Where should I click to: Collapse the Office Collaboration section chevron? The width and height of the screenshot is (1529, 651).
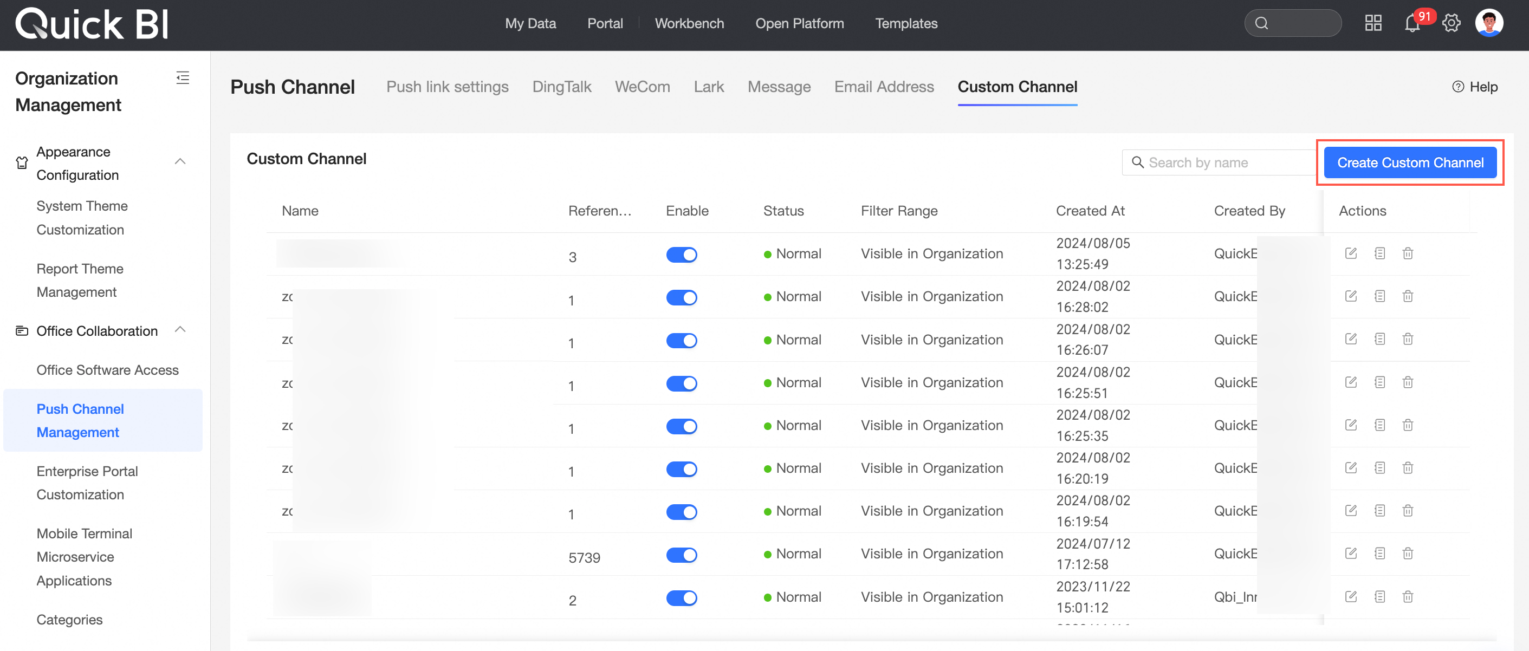click(x=180, y=329)
